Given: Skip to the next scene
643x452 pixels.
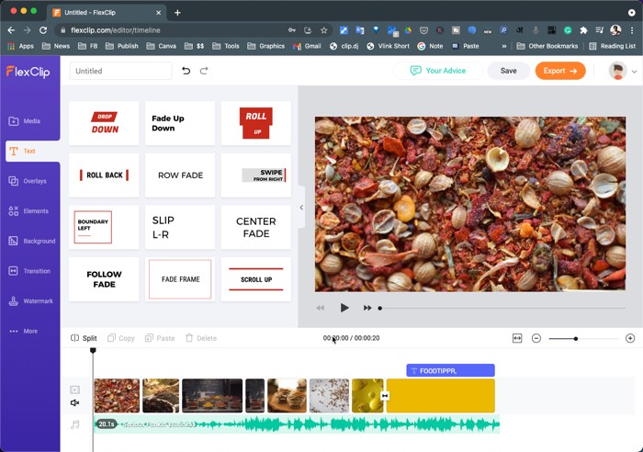Looking at the screenshot, I should (x=367, y=308).
